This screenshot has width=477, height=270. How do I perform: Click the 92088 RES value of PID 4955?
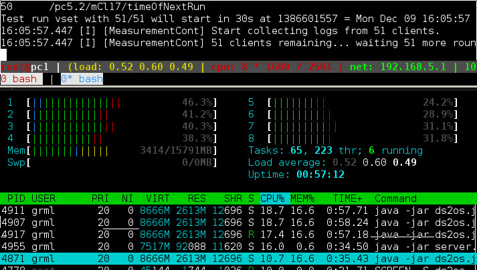(x=191, y=247)
